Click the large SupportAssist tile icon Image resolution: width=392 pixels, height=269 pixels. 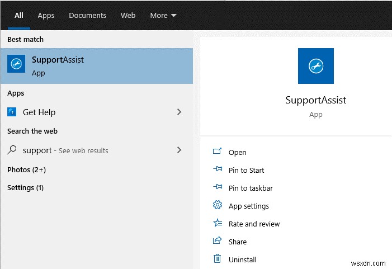(x=316, y=66)
